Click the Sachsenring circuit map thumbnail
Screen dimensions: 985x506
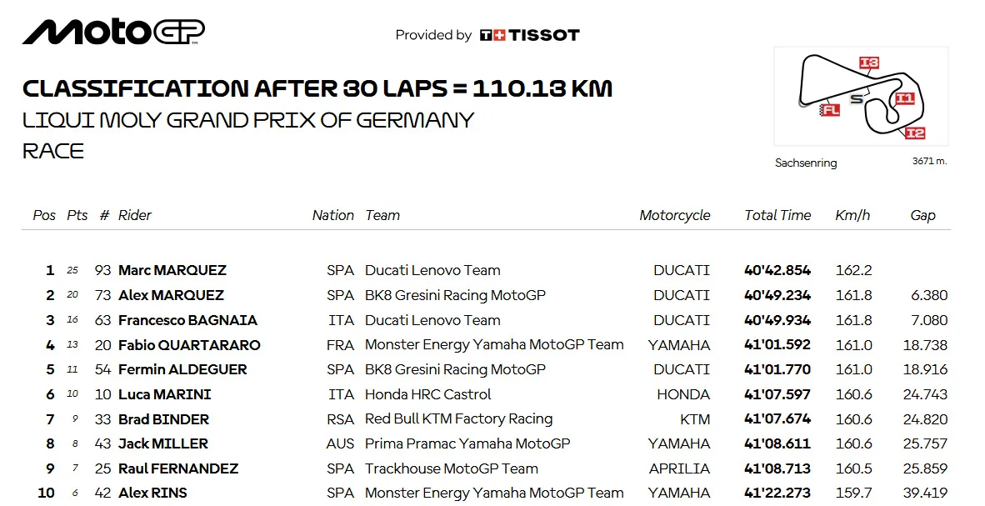(x=861, y=96)
